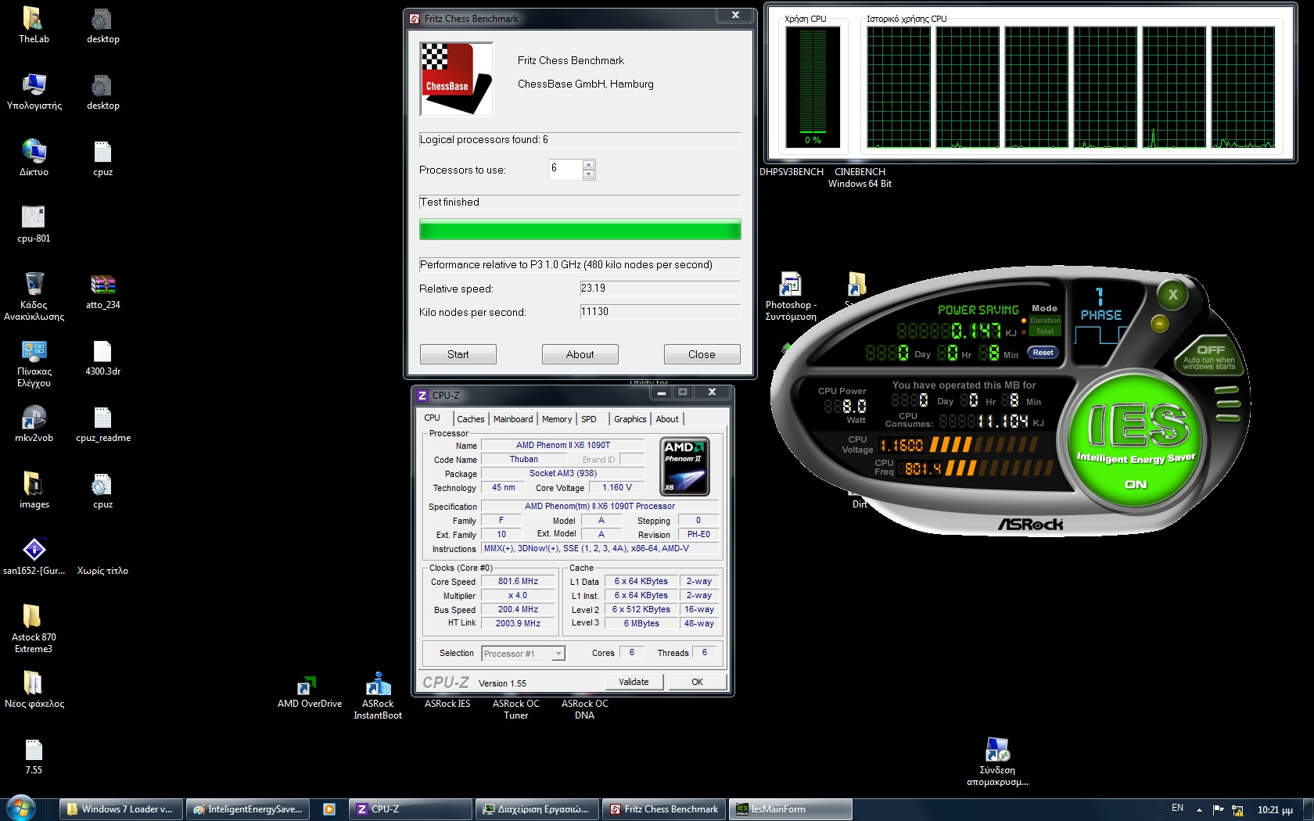The height and width of the screenshot is (821, 1314).
Task: Open Windows 7 Loader taskbar button
Action: click(121, 809)
